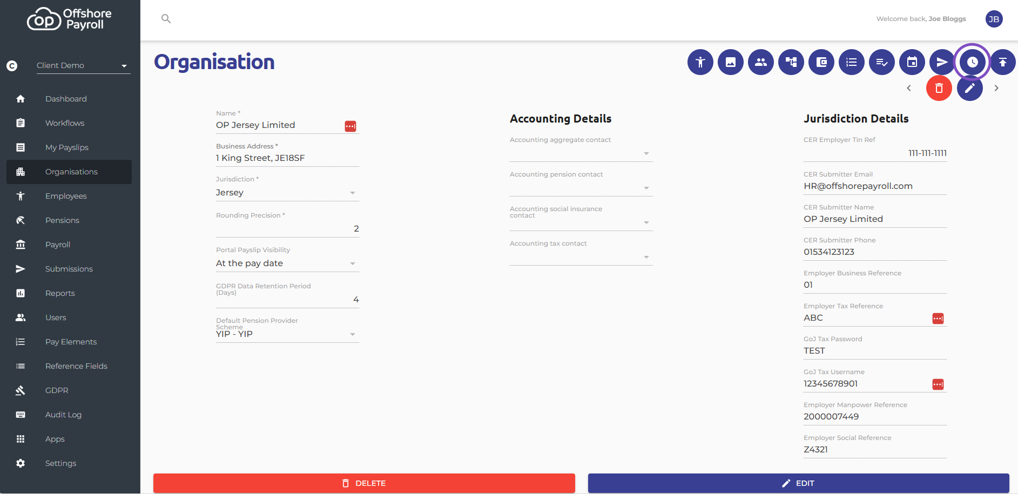This screenshot has height=494, width=1018.
Task: Click the wallet icon in the toolbar
Action: [821, 62]
